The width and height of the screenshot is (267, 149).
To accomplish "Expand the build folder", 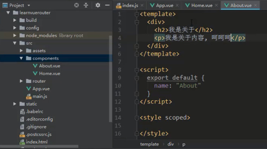I will click(15, 20).
